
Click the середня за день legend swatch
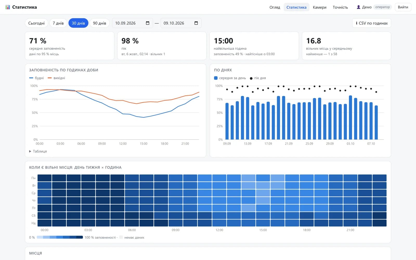216,78
